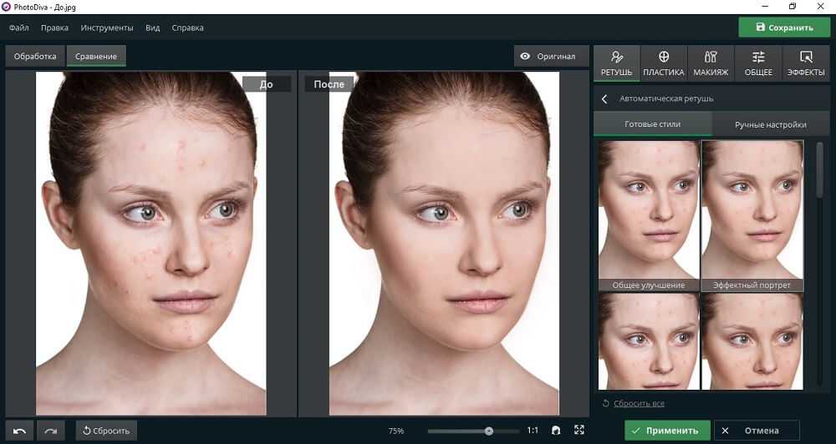Switch to the Макияж makeup section
Image resolution: width=836 pixels, height=444 pixels.
(x=711, y=64)
